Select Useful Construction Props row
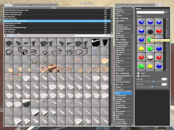 tap(57, 14)
